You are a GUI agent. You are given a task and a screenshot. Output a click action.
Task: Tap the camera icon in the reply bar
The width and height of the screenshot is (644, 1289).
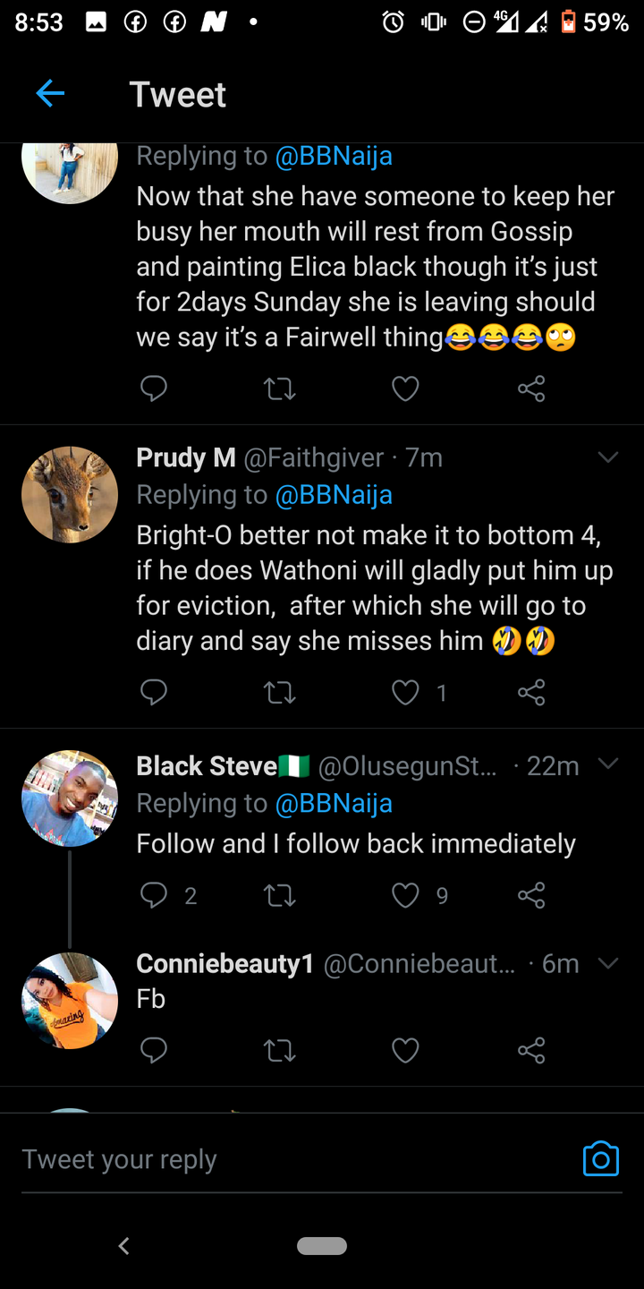[600, 1158]
